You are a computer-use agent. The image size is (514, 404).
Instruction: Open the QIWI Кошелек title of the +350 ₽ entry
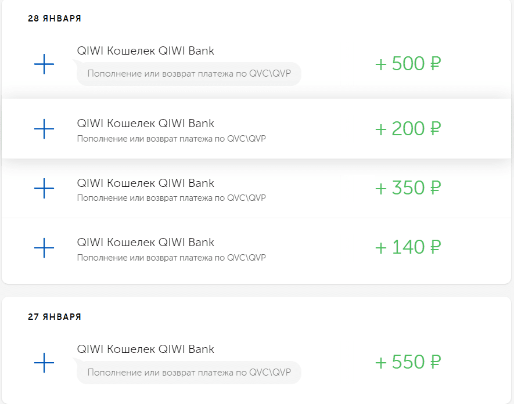click(x=145, y=183)
